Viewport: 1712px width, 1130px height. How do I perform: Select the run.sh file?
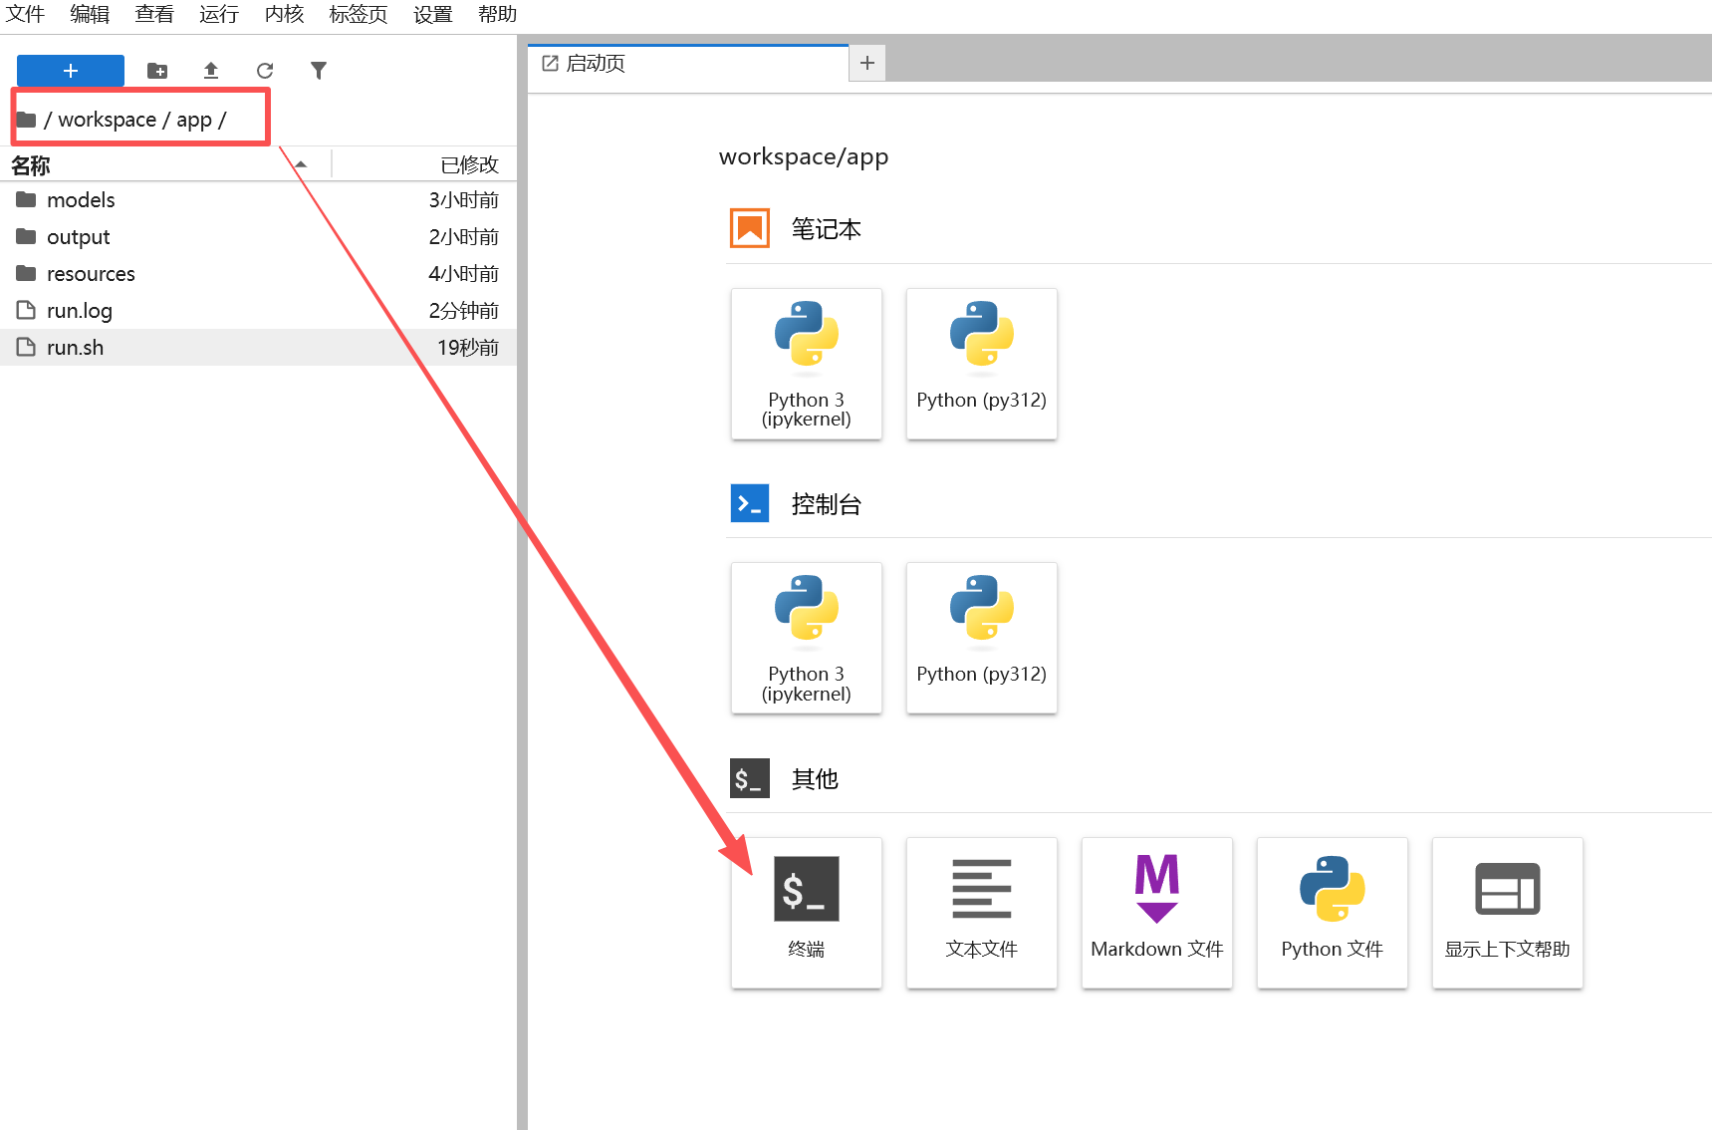click(x=259, y=348)
